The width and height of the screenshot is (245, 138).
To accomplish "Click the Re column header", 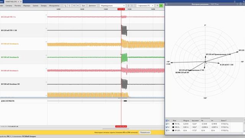I will pyautogui.click(x=202, y=121).
